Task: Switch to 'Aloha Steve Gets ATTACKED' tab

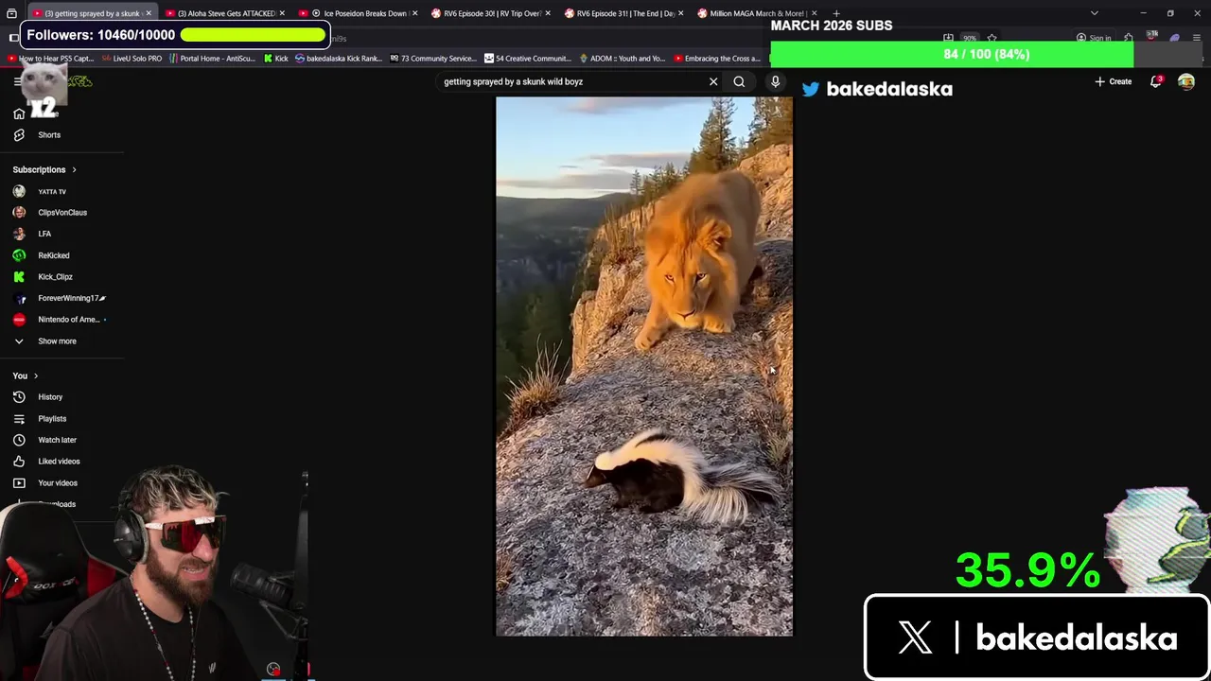Action: pyautogui.click(x=226, y=13)
